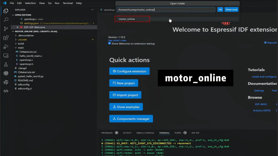
Task: Open the Remote Explorer view
Action: [x=6, y=56]
